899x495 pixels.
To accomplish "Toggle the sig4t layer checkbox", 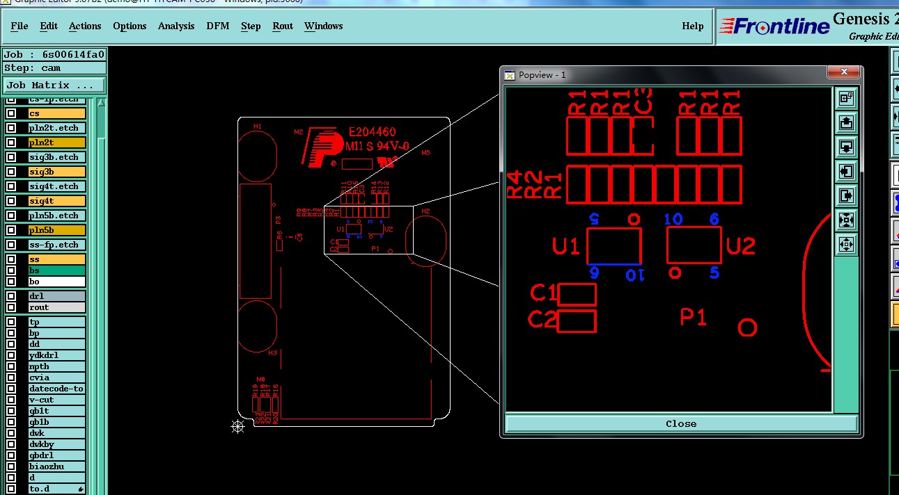I will coord(11,201).
